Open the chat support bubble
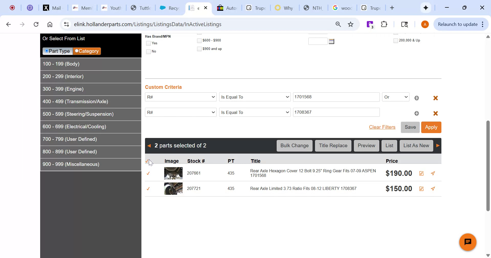Viewport: 491px width, 258px height. pos(468,242)
